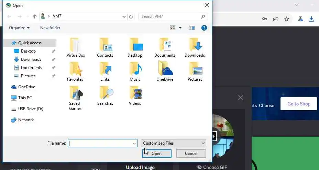Screen dimensions: 319x170
Task: Open view options dropdown arrow
Action: [x=180, y=28]
